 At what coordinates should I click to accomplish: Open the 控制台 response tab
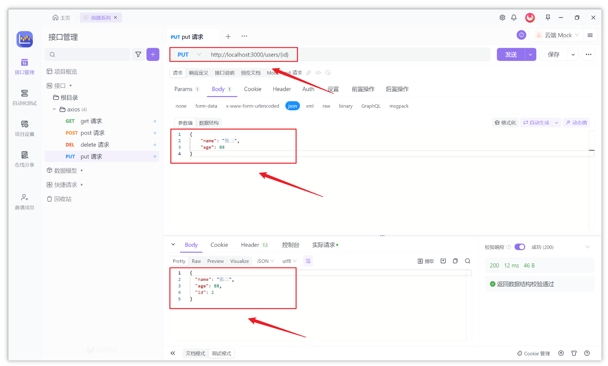point(290,245)
